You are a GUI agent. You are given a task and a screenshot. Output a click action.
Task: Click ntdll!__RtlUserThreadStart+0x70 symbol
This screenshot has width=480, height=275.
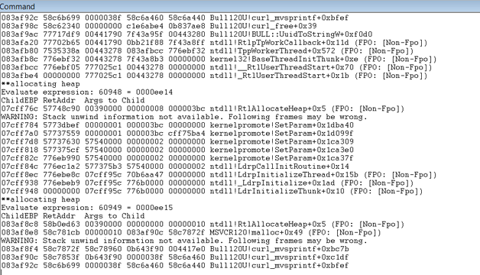tap(282, 67)
